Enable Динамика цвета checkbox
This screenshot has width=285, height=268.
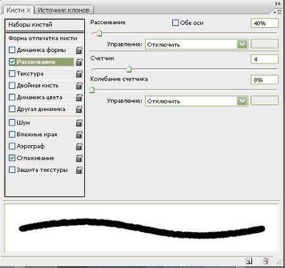(12, 98)
